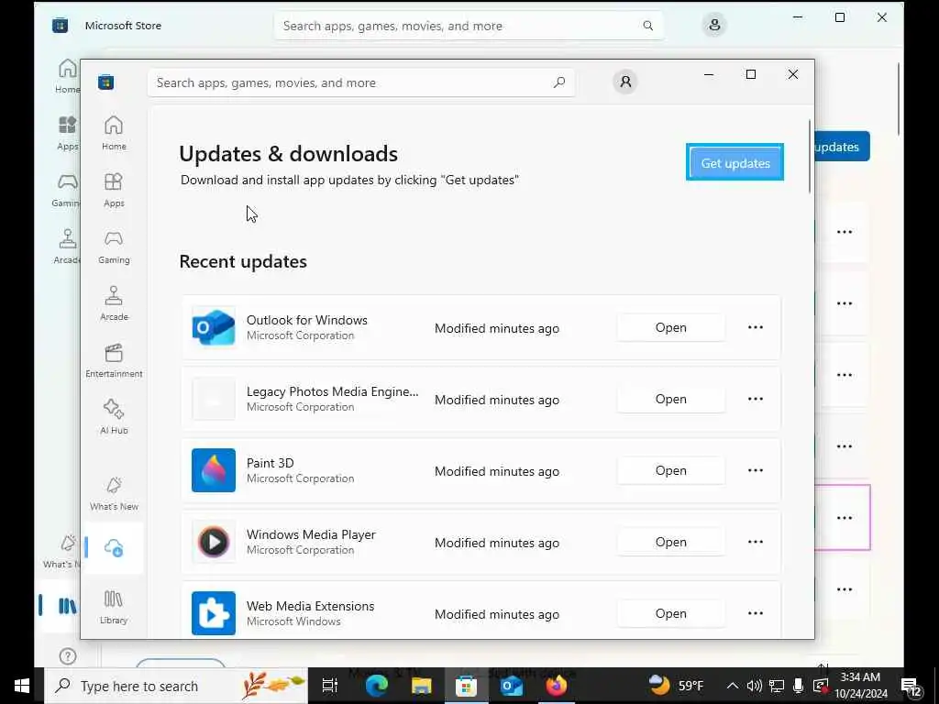Open Outlook from the taskbar
Screen dimensions: 939x704
[x=512, y=686]
